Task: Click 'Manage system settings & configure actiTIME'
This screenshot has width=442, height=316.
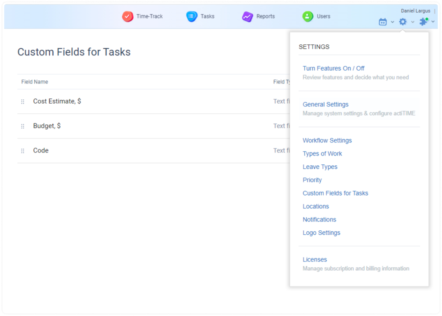Action: coord(359,113)
